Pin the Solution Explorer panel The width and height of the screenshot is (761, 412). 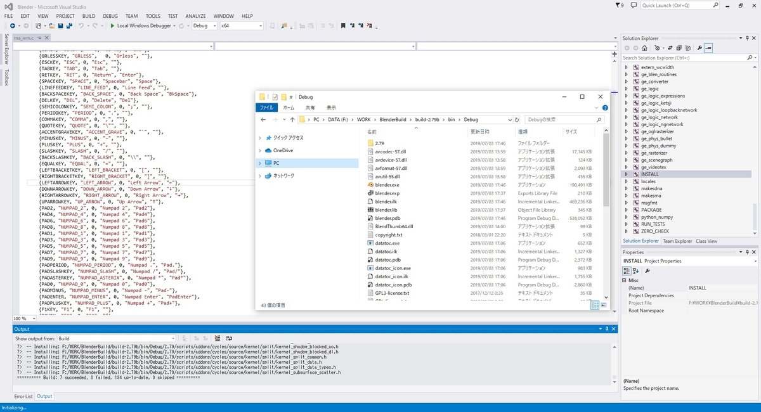click(x=748, y=39)
